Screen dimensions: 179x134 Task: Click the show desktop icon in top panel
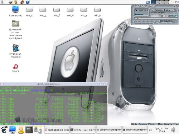(148, 2)
